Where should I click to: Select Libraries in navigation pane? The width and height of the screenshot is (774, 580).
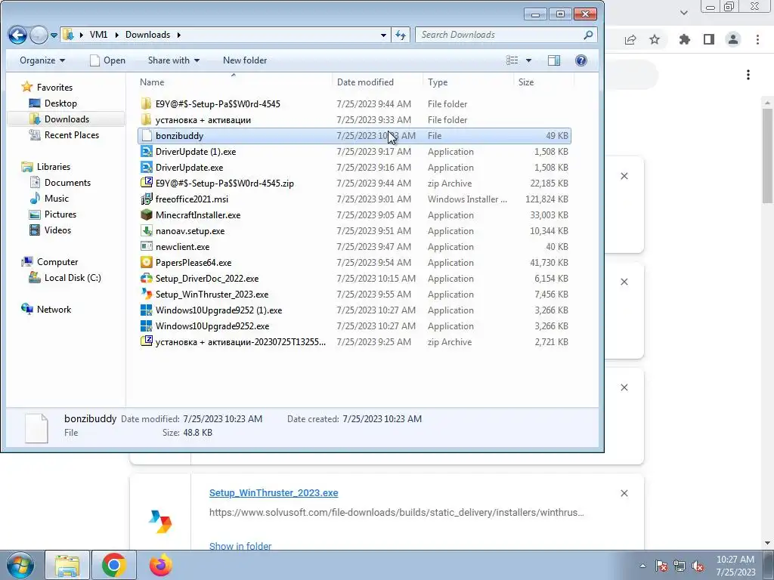point(54,167)
